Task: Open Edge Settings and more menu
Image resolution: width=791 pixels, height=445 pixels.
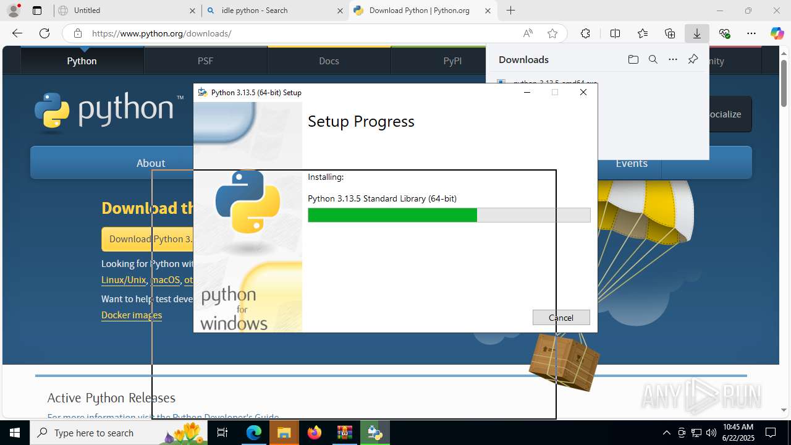Action: (x=751, y=33)
